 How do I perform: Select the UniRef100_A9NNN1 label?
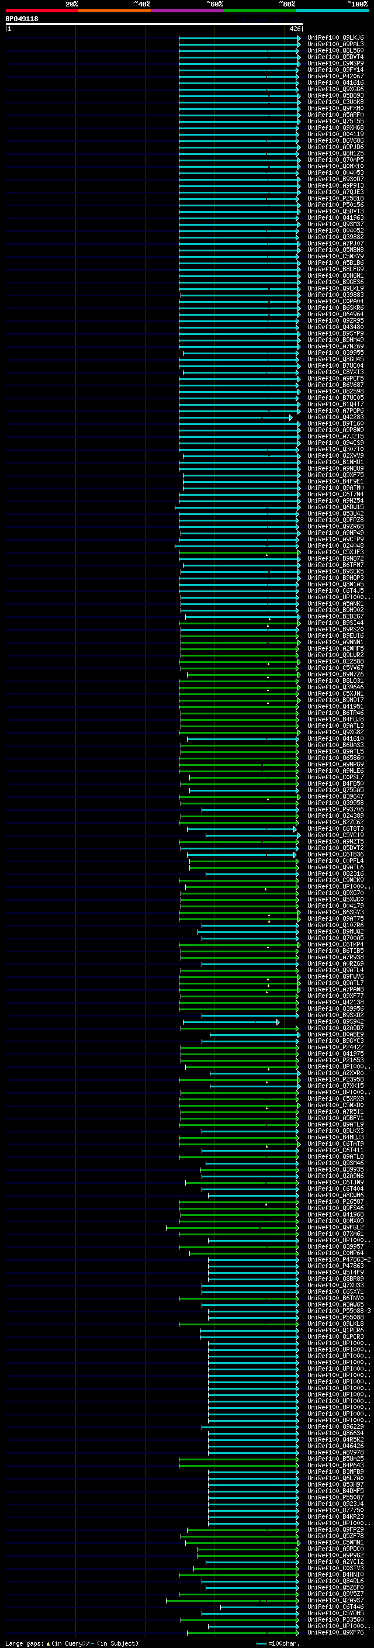tap(335, 642)
